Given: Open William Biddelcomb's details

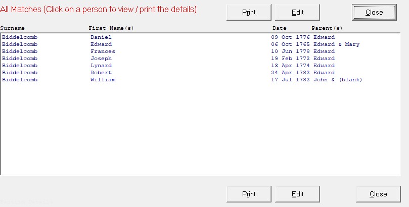Looking at the screenshot, I should (103, 80).
